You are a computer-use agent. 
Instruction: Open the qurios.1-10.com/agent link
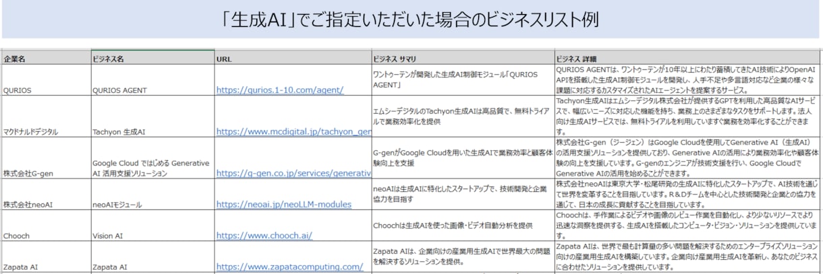pos(280,90)
